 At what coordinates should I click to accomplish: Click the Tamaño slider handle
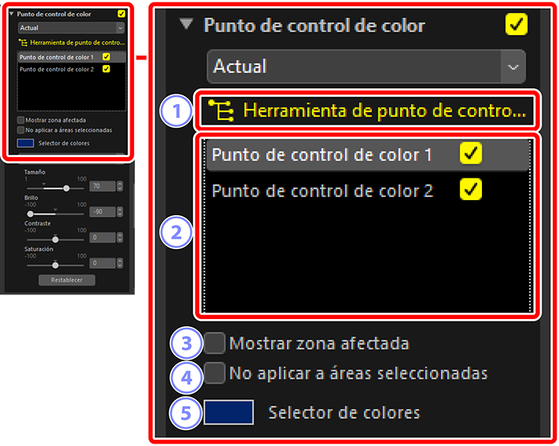point(66,188)
